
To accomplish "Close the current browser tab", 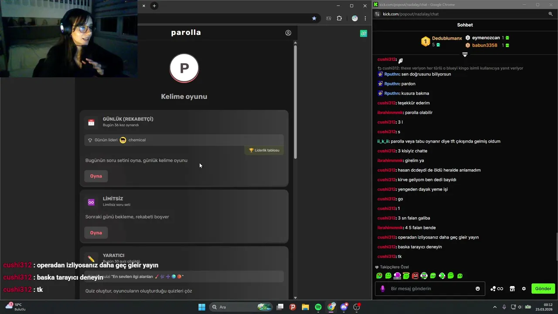I will coord(144,6).
